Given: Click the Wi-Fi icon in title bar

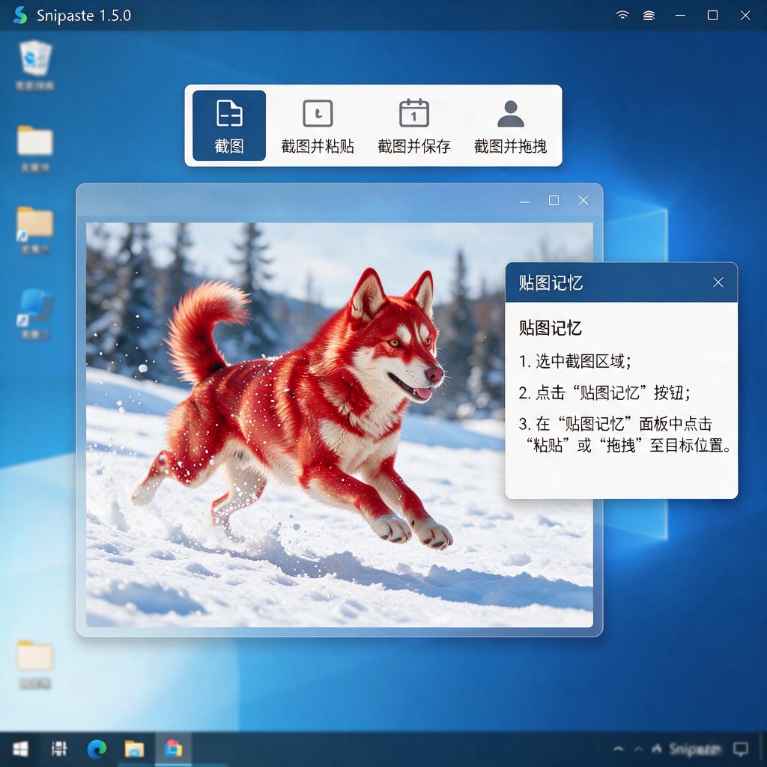Looking at the screenshot, I should [622, 15].
